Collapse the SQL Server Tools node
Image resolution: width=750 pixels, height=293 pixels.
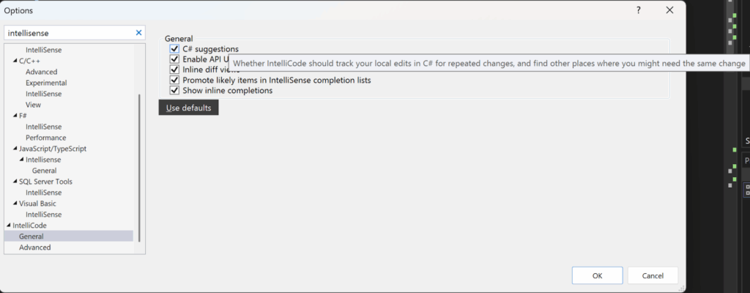click(x=15, y=182)
